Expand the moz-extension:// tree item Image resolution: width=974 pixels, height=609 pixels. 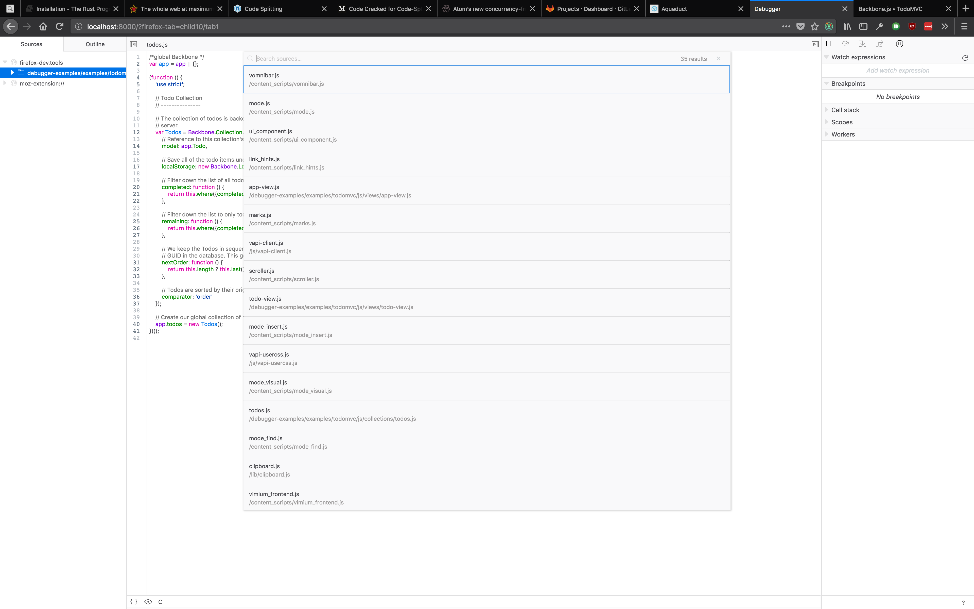pyautogui.click(x=4, y=83)
